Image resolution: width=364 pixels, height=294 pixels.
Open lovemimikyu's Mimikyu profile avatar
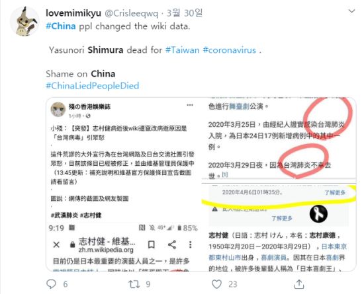[24, 21]
